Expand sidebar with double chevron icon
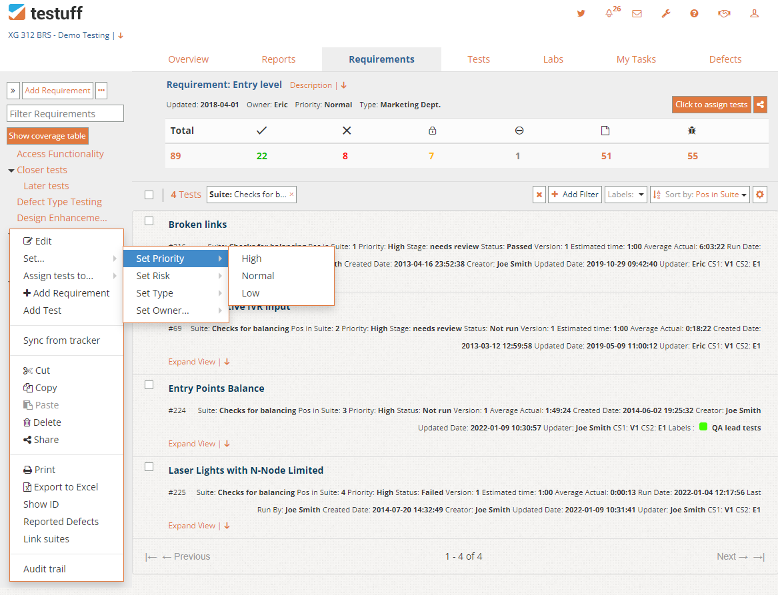The height and width of the screenshot is (595, 778). pyautogui.click(x=13, y=91)
